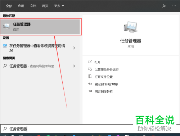Click the 任务管理器 title in preview pane

click(x=131, y=41)
